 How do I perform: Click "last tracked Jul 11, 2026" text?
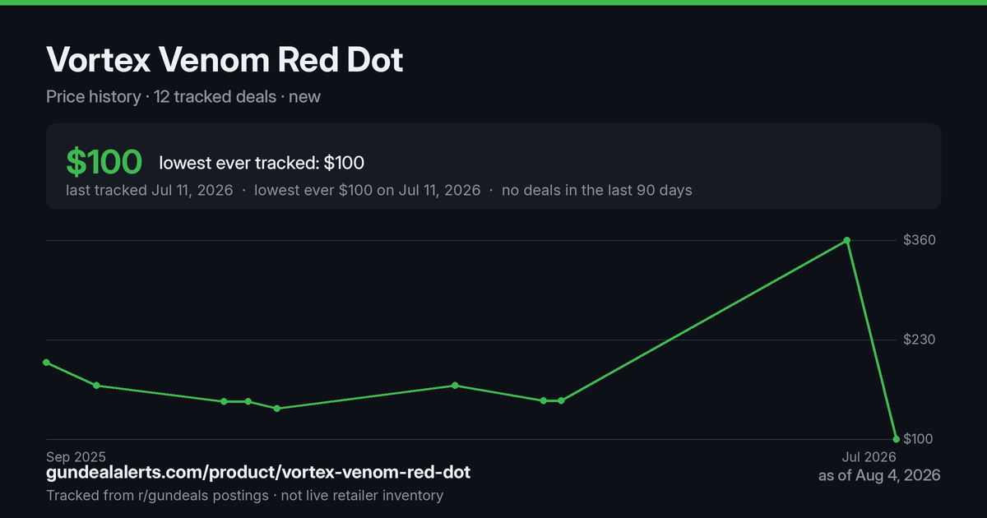click(150, 190)
